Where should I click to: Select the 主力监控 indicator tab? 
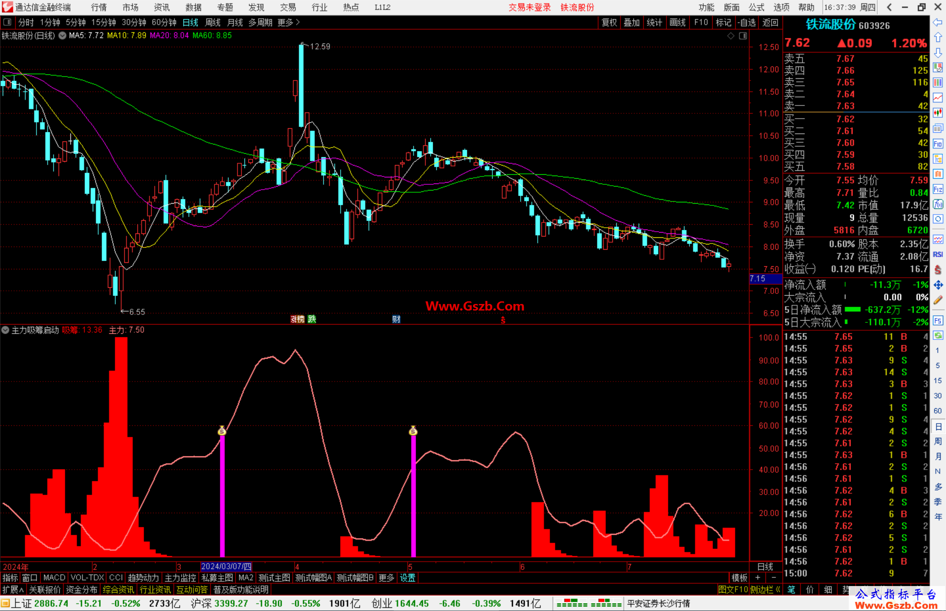point(180,578)
